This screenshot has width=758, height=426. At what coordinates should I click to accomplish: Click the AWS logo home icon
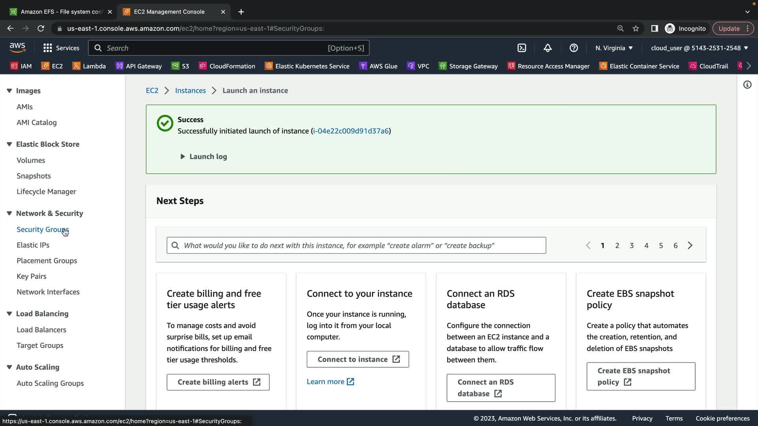(17, 48)
